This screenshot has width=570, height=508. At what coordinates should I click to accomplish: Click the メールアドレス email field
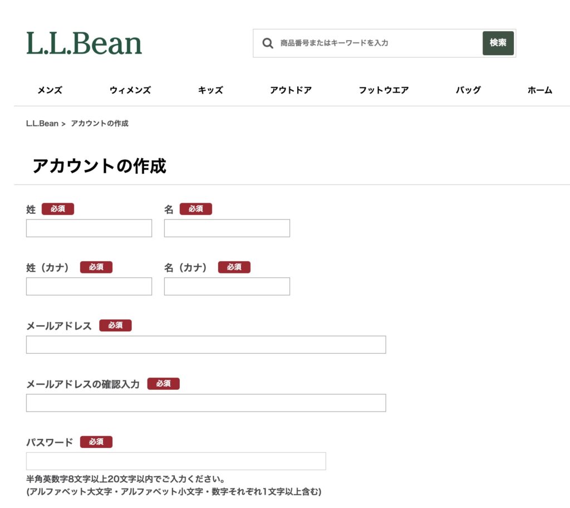(x=206, y=344)
